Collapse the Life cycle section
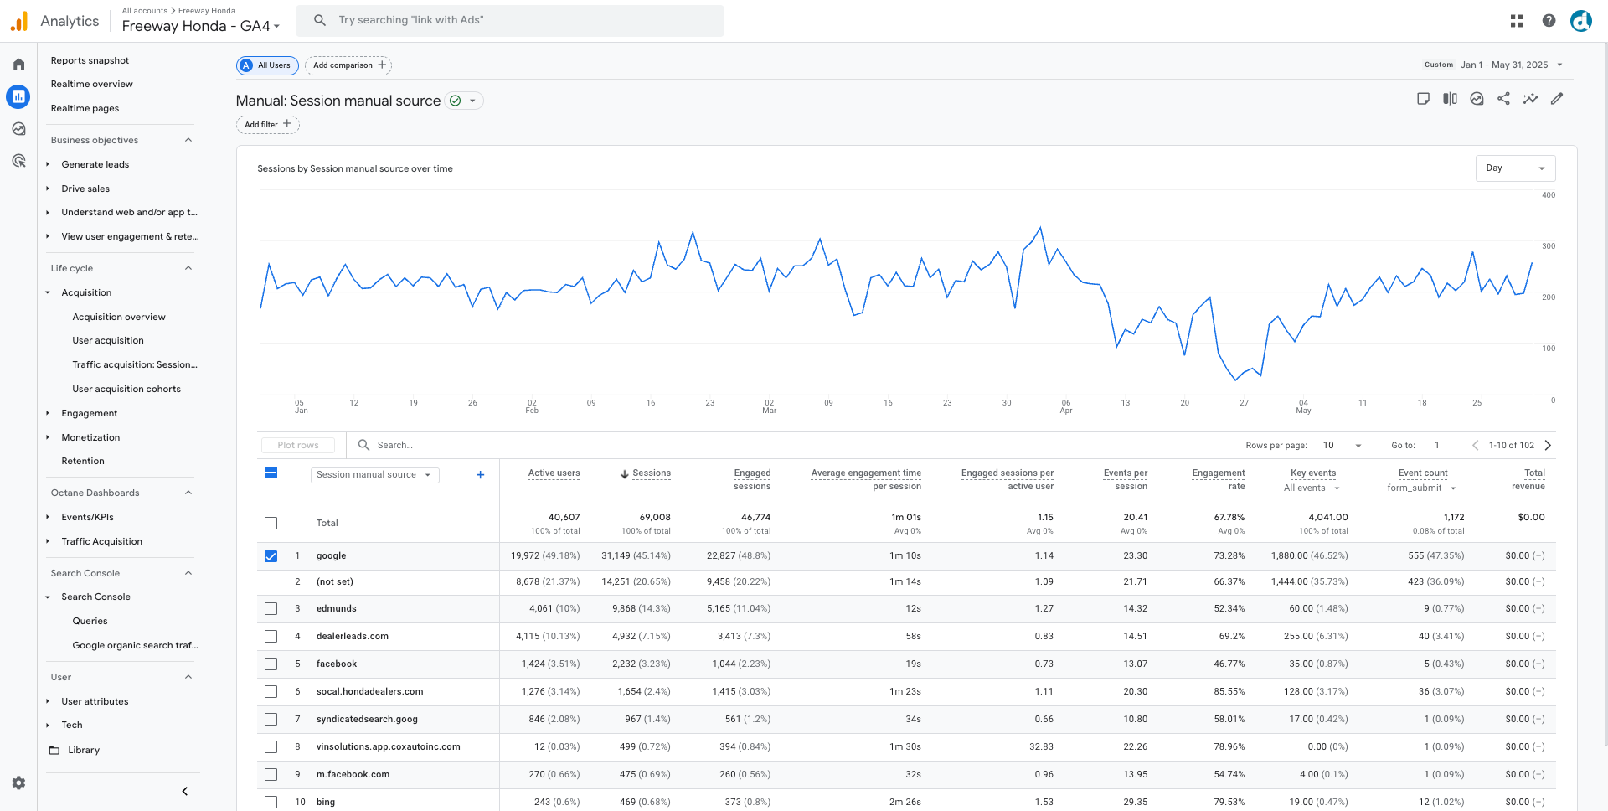 pyautogui.click(x=188, y=268)
